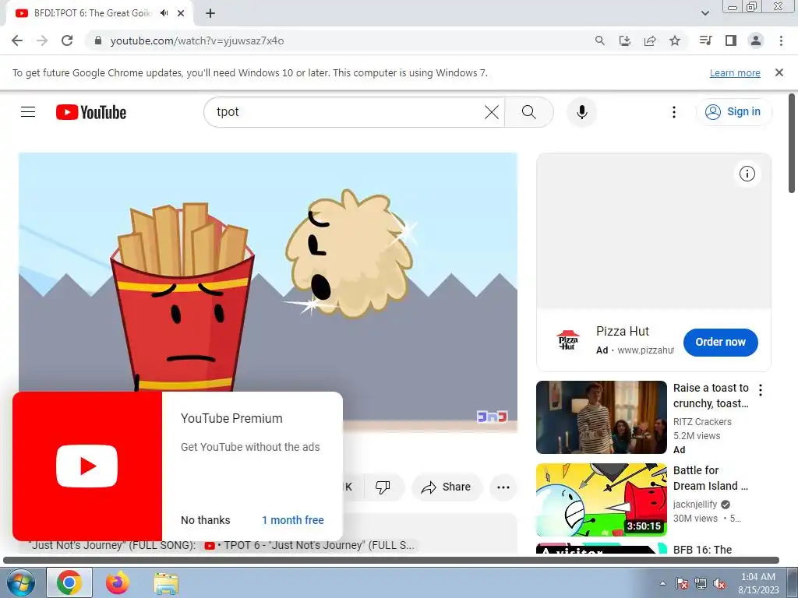Screen dimensions: 798x598
Task: Click the Pizza Hut logo
Action: [x=567, y=340]
